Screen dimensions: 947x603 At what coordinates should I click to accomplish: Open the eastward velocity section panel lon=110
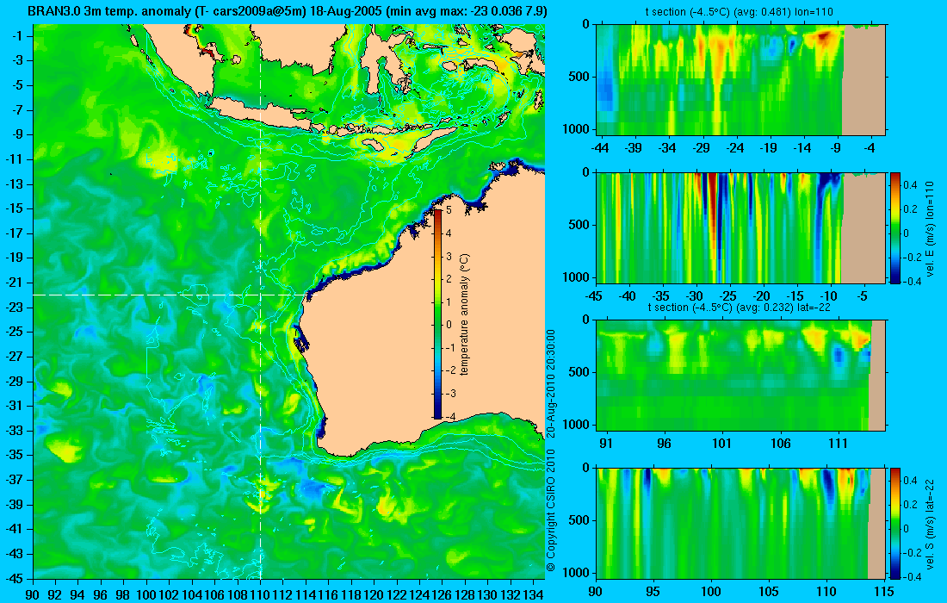pyautogui.click(x=740, y=227)
